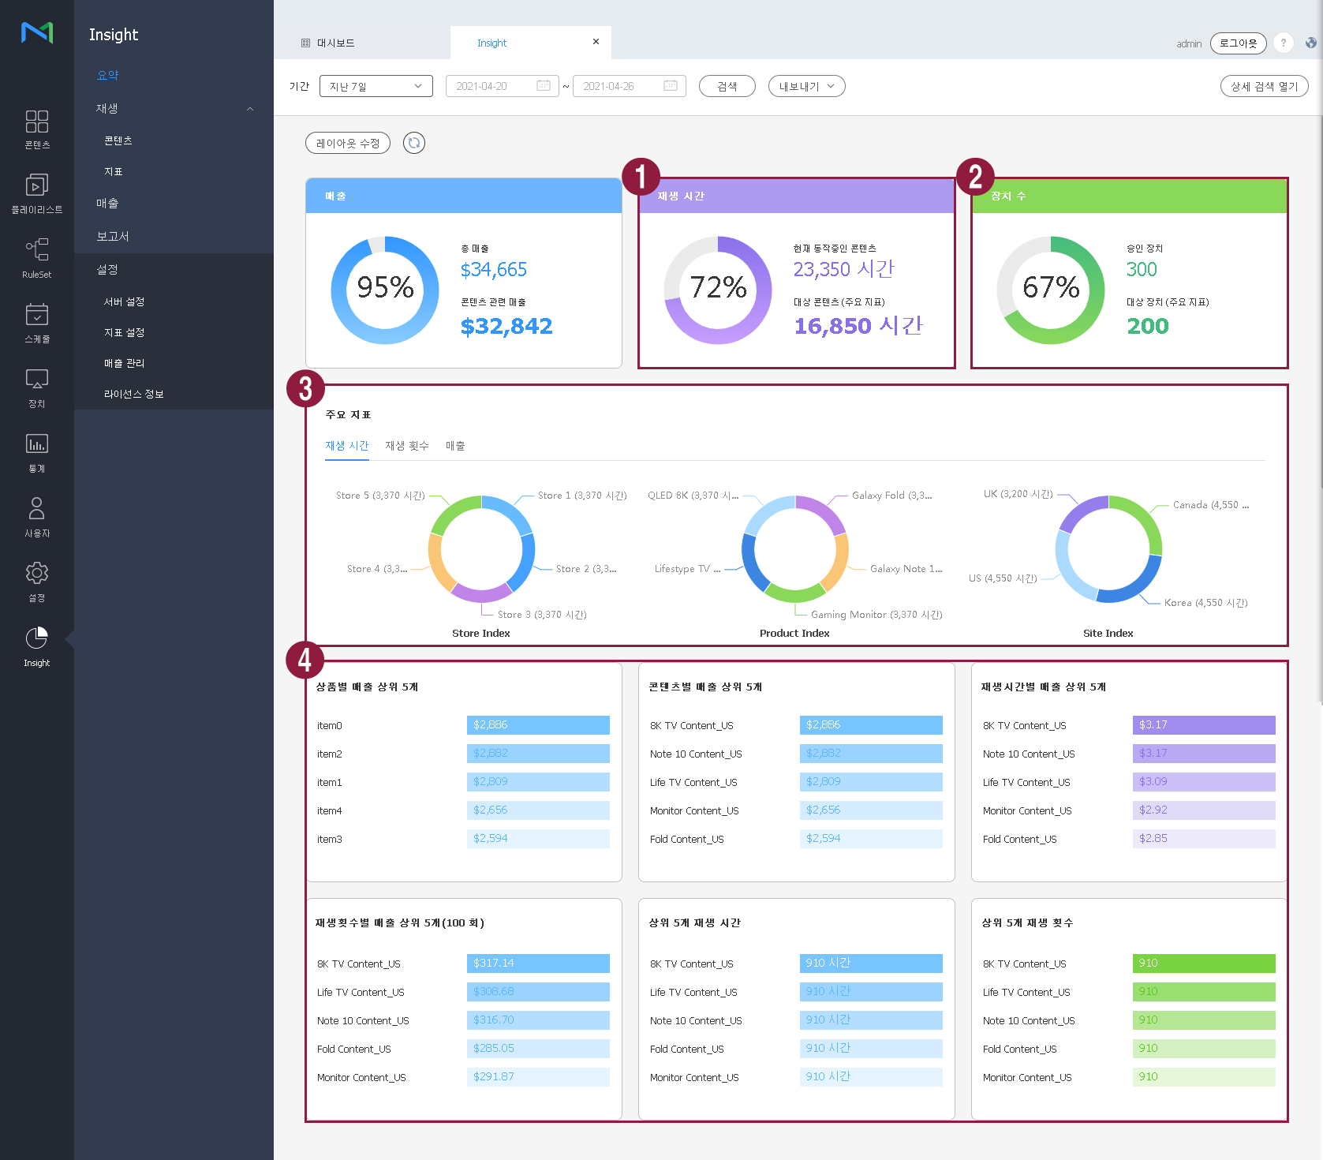This screenshot has width=1323, height=1160.
Task: Click the refresh icon beside 레이아웃 수정
Action: 413,143
